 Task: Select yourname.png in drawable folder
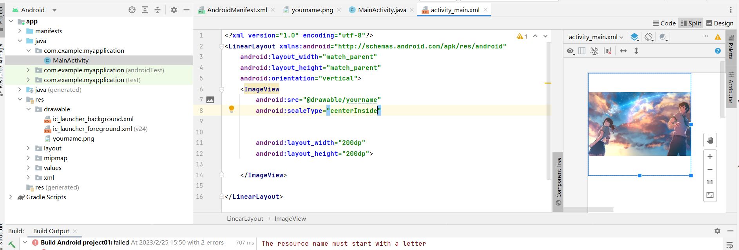73,138
